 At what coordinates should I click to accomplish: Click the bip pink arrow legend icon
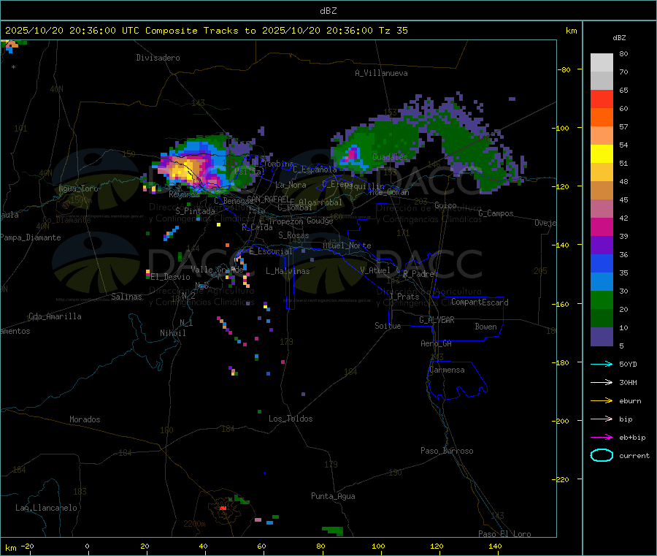[602, 419]
